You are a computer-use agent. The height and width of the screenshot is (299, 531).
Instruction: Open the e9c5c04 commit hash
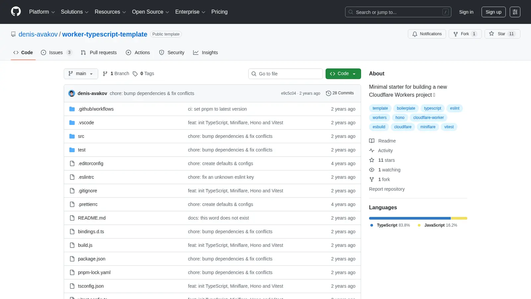pos(288,93)
